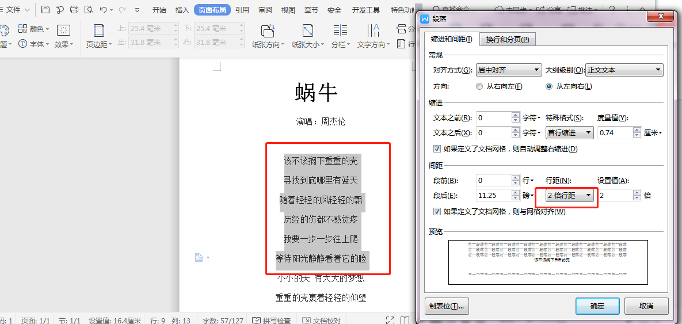Click the 段前 spacing input field
This screenshot has height=324, width=682.
(494, 181)
